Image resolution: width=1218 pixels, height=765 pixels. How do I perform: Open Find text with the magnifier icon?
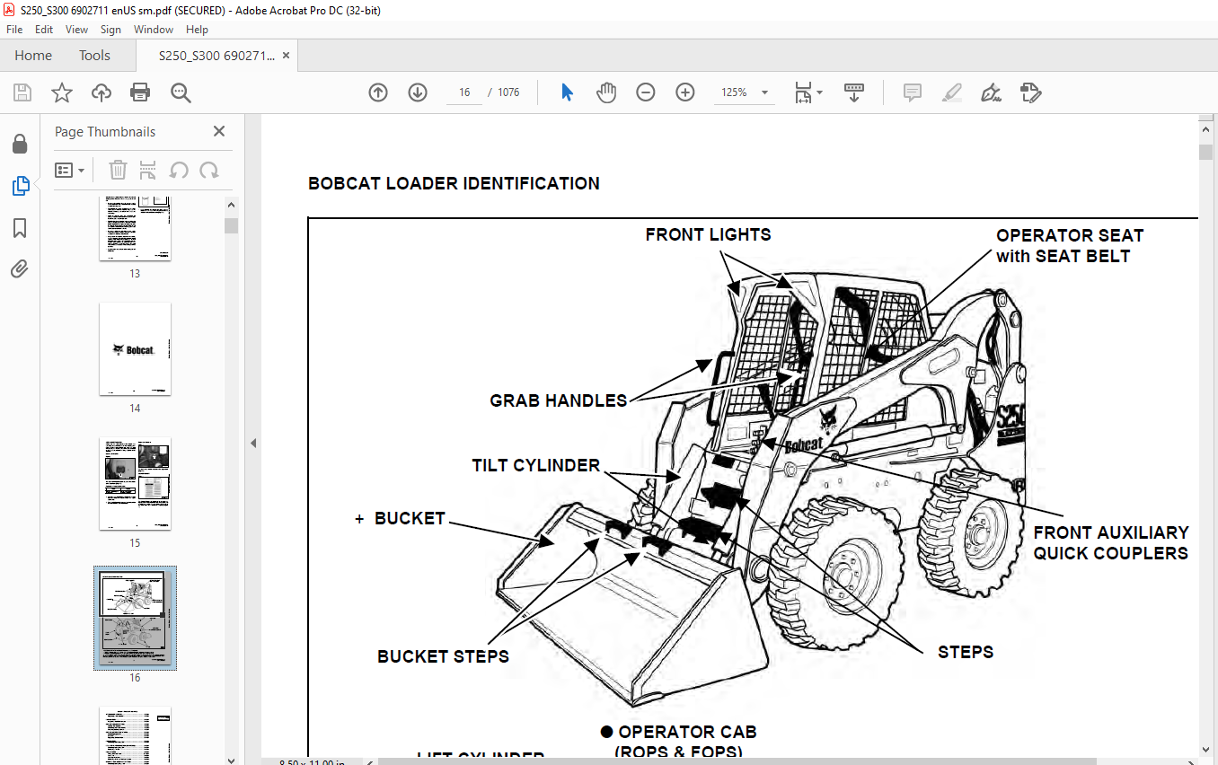point(181,92)
